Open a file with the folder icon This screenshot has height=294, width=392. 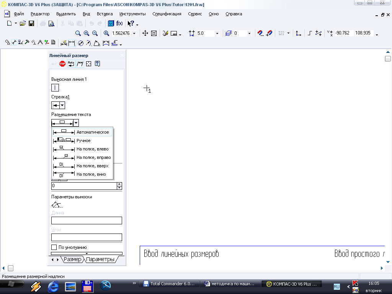(x=23, y=23)
